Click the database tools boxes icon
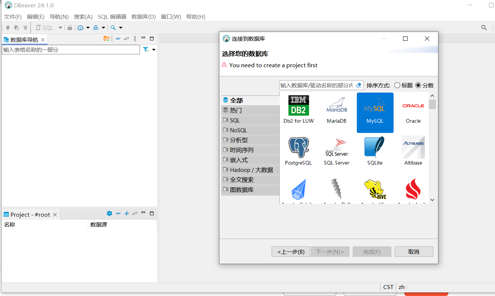 click(96, 28)
